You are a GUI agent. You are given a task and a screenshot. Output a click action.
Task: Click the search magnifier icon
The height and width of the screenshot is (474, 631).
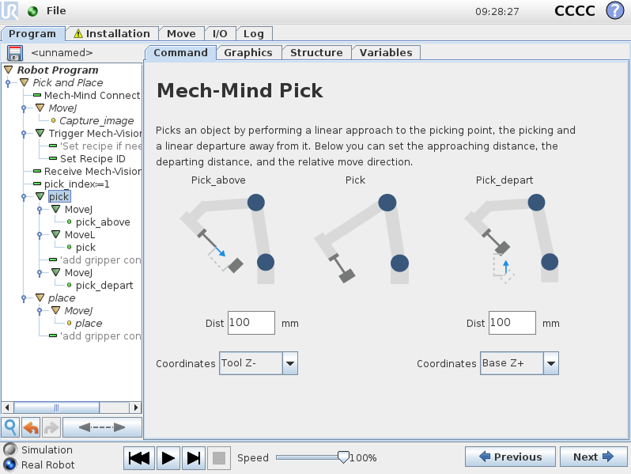coord(10,427)
